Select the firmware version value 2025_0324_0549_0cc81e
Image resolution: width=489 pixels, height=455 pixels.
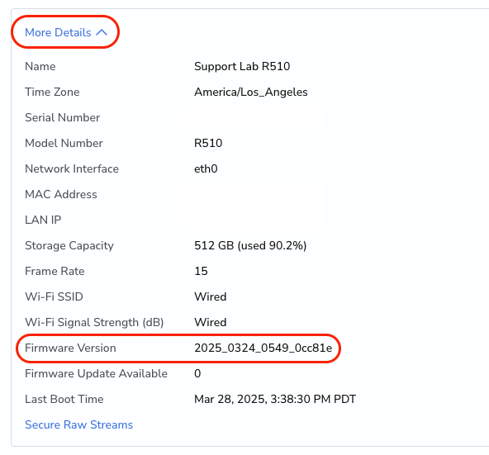coord(263,348)
